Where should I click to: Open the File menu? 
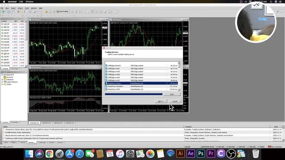tap(2, 8)
